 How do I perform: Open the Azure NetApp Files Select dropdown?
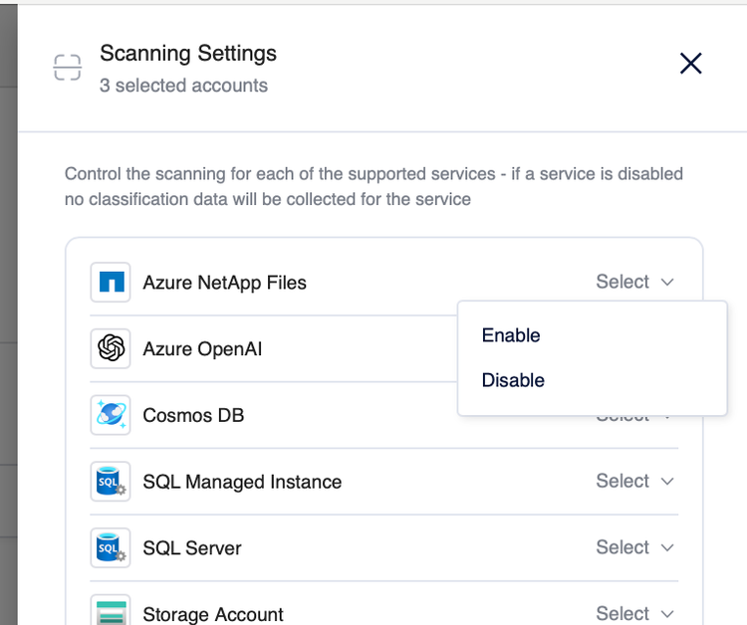(x=635, y=282)
